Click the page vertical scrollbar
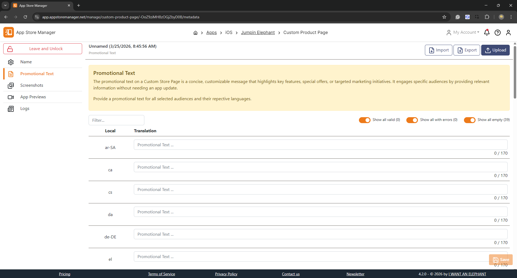Screen dimensions: 517x278 [515, 73]
